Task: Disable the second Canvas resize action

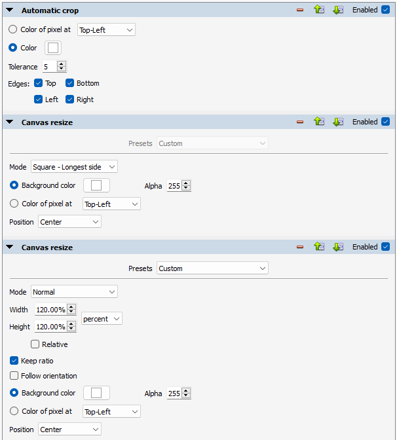Action: click(385, 247)
